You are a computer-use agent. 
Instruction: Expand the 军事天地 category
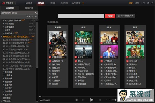click(3, 85)
